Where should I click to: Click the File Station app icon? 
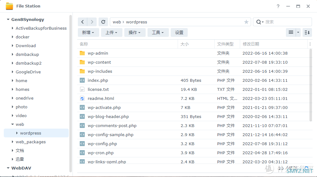tap(9, 6)
